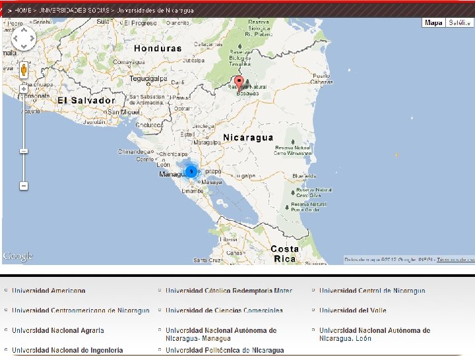Click the Reserva Natural Cerro Wawashan label
This screenshot has height=356, width=475.
tap(293, 150)
